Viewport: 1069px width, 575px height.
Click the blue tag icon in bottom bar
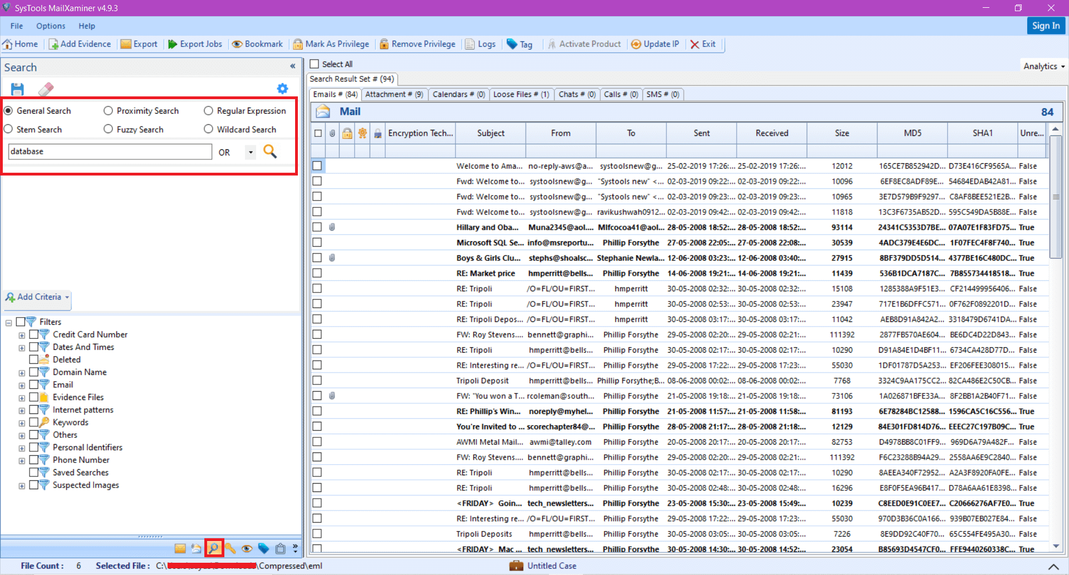tap(263, 548)
